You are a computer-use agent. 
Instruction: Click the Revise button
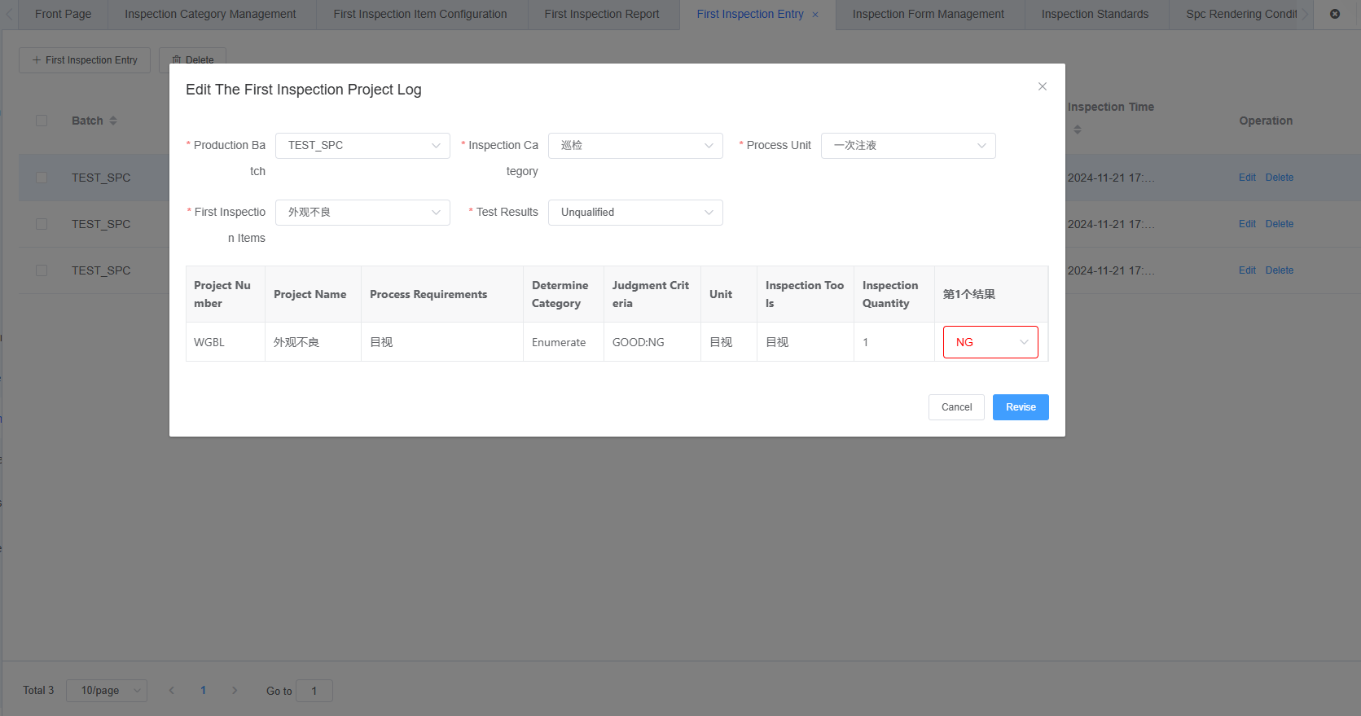tap(1021, 407)
